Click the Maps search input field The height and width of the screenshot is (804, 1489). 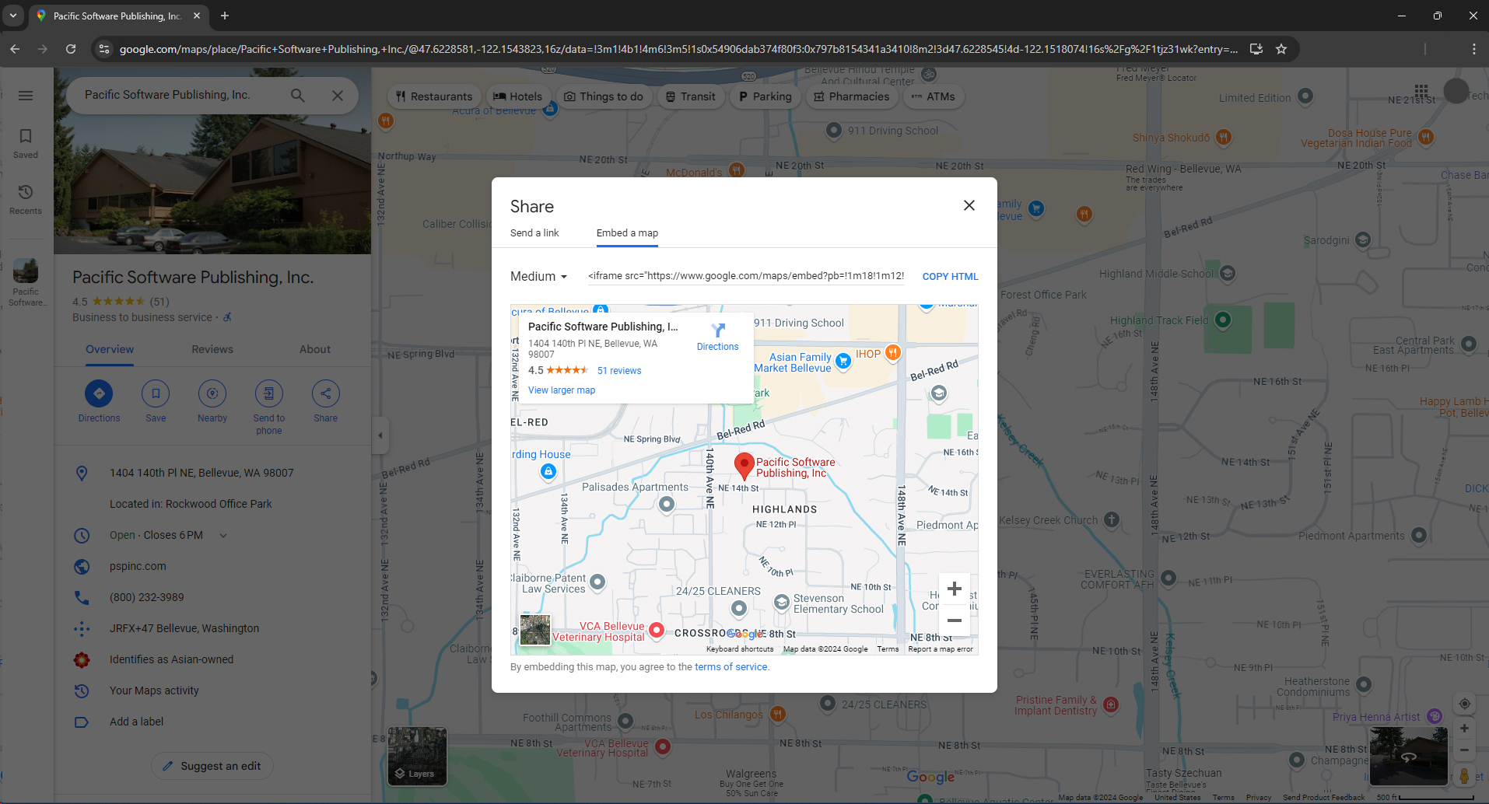pos(179,95)
